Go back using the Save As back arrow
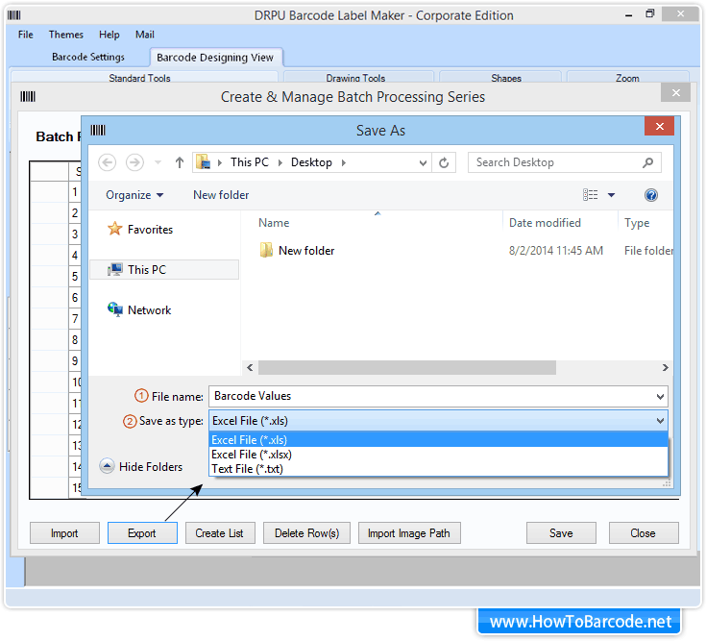 pyautogui.click(x=108, y=162)
